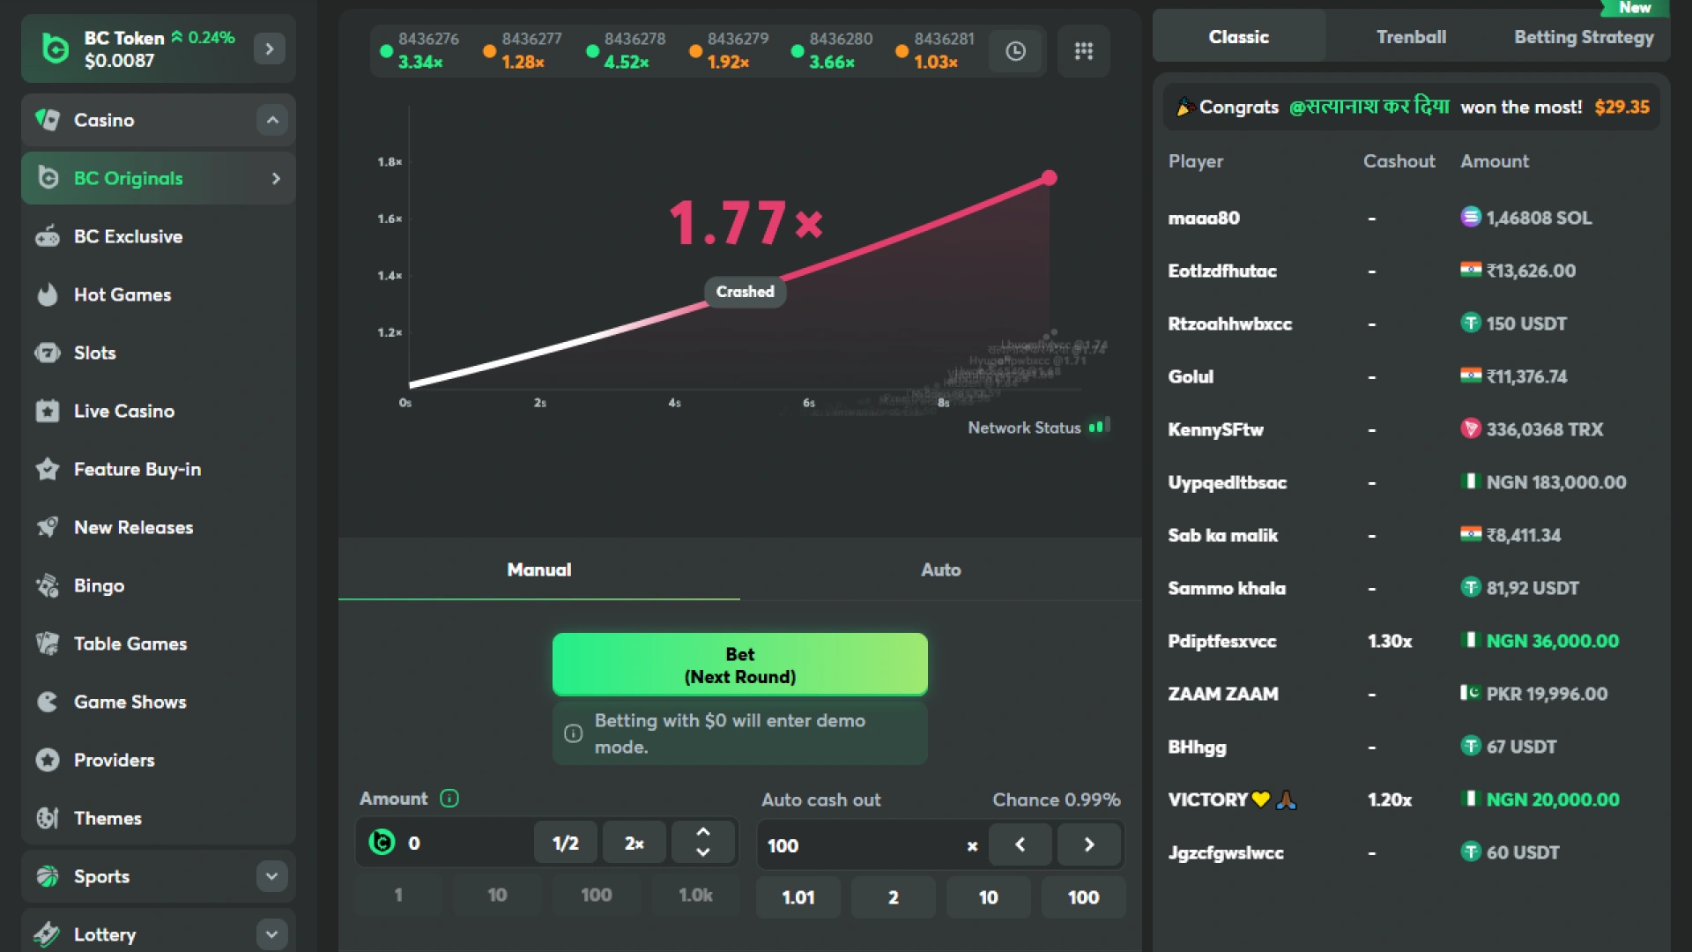The image size is (1692, 952).
Task: Open the round history clock icon
Action: click(1015, 51)
